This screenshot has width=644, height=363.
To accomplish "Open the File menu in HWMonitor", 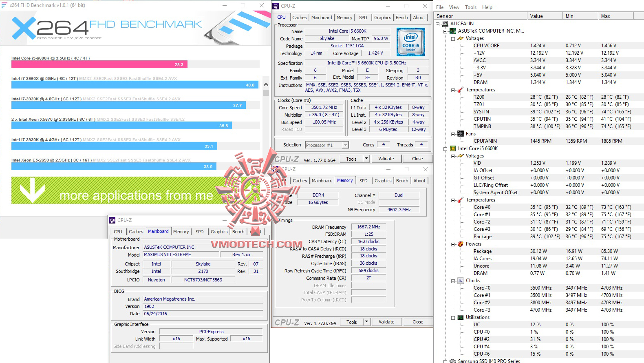I will click(440, 7).
